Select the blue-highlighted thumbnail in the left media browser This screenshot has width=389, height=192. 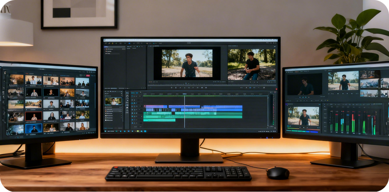[33, 128]
